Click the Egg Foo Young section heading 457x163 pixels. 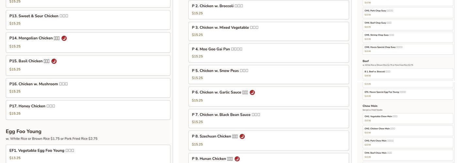[24, 131]
